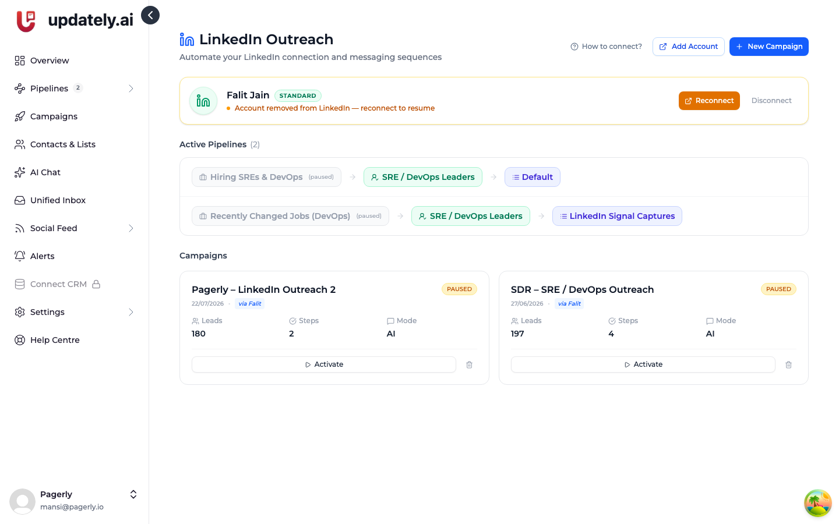839x524 pixels.
Task: Click the Connect CRM database icon
Action: click(x=20, y=284)
